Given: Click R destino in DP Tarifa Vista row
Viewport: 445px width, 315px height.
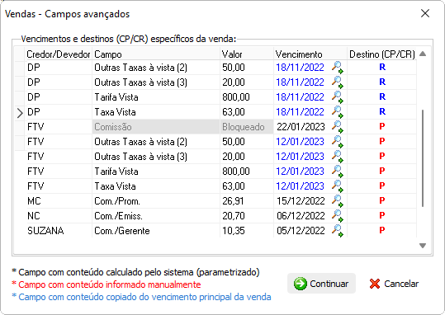Looking at the screenshot, I should [382, 97].
